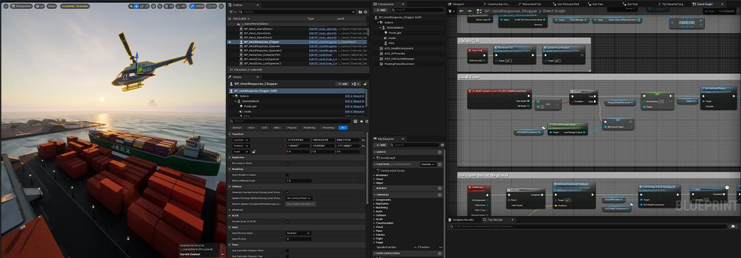
Task: Open the Location type dropdown in Transform
Action: (241, 140)
